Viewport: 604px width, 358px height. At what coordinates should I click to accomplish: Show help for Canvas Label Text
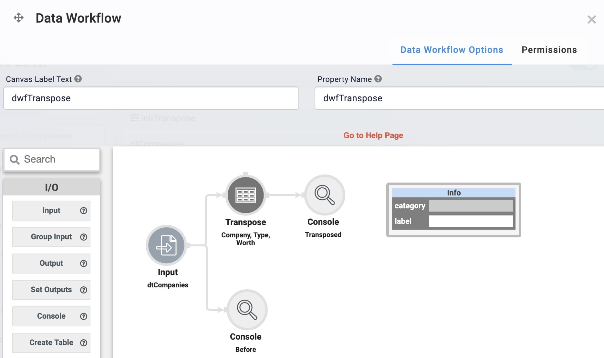[78, 79]
